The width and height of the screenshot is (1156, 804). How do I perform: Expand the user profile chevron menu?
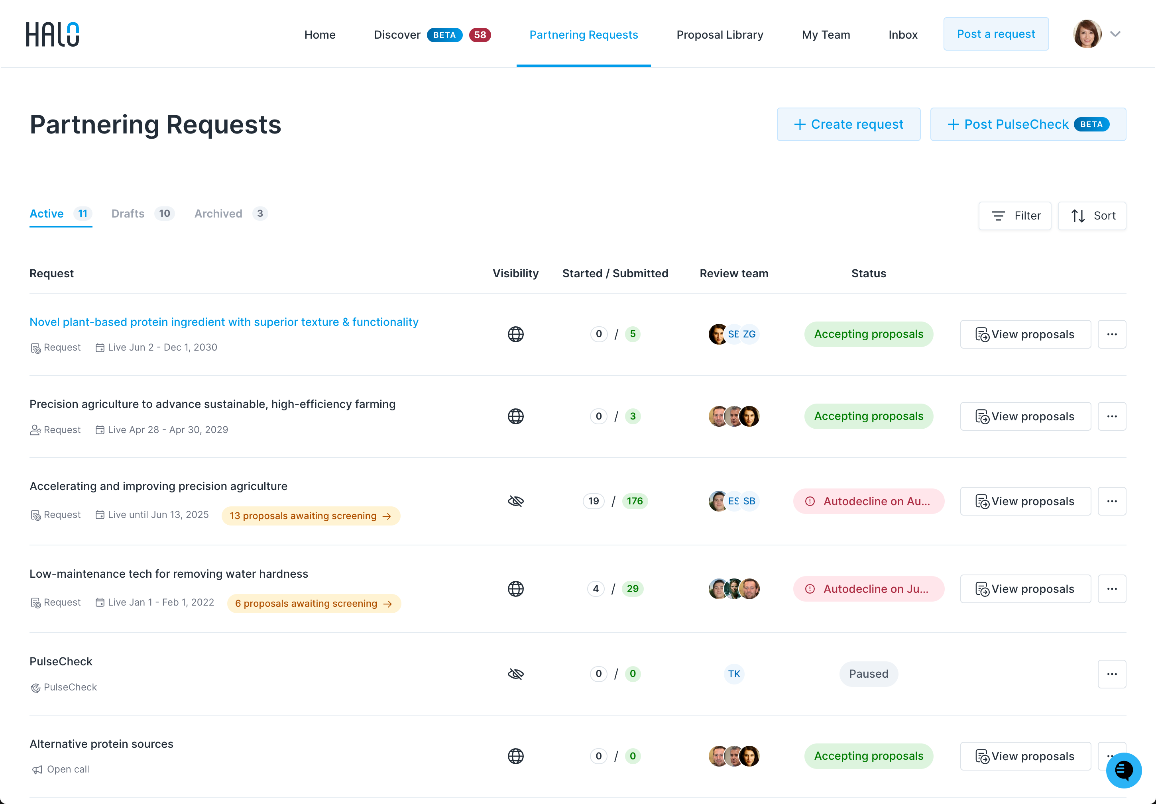[1115, 34]
